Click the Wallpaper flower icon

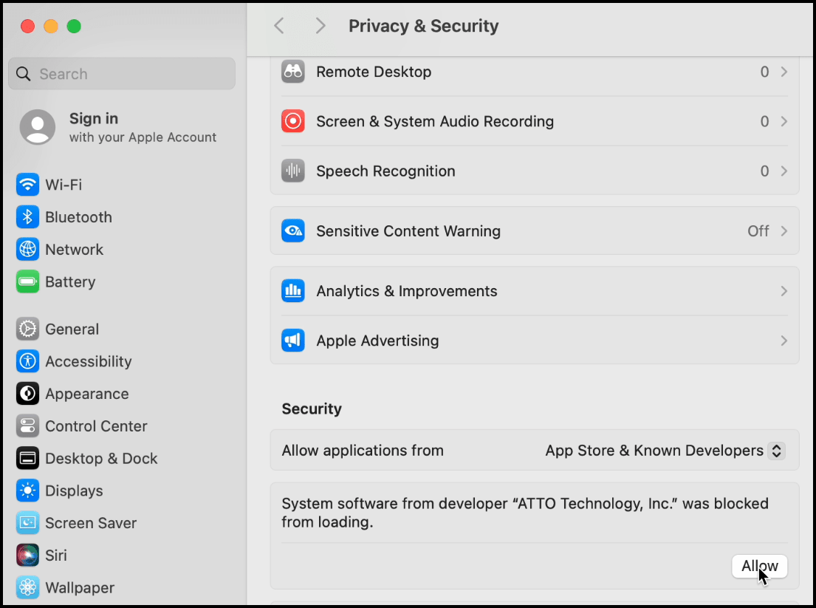[x=27, y=588]
